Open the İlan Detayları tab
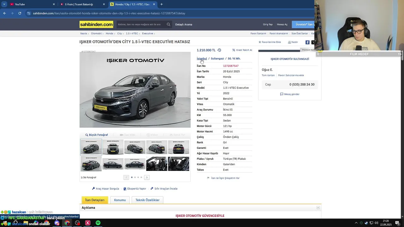Screen dimensions: 404x227 tap(95, 200)
